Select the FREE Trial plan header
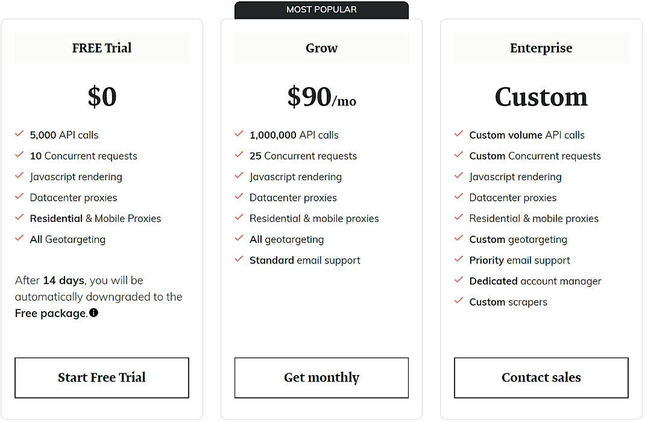 (101, 48)
